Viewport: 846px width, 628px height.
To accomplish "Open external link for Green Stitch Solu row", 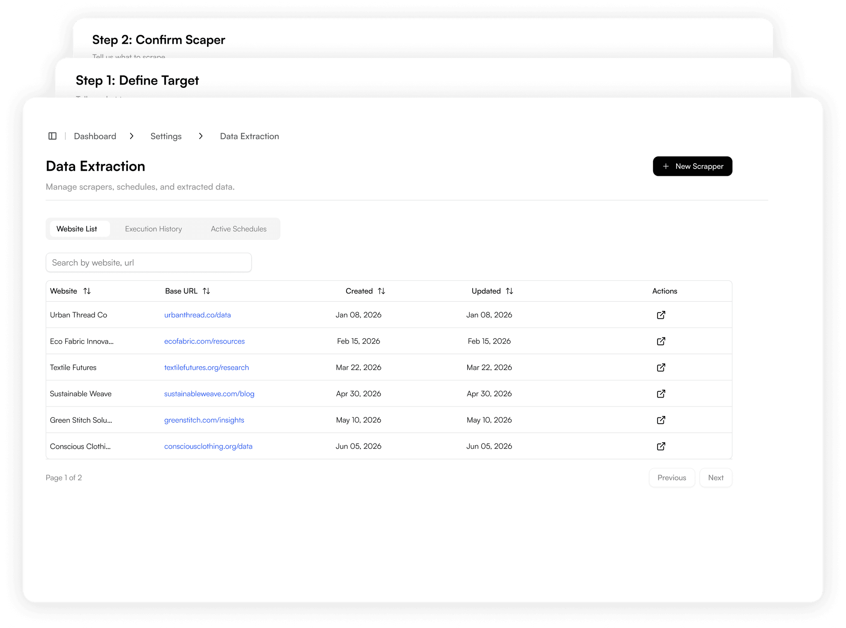I will [661, 420].
